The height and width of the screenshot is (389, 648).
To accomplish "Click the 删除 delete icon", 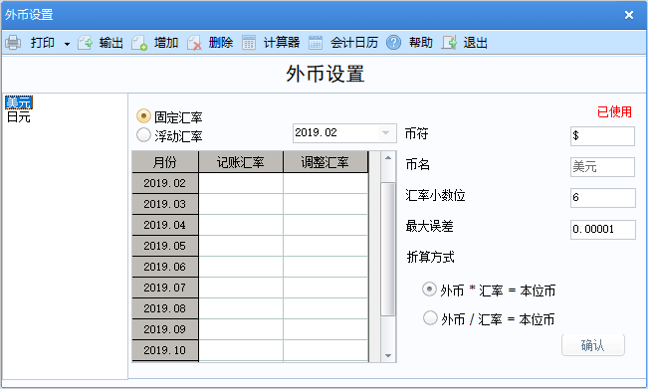I will click(x=194, y=43).
